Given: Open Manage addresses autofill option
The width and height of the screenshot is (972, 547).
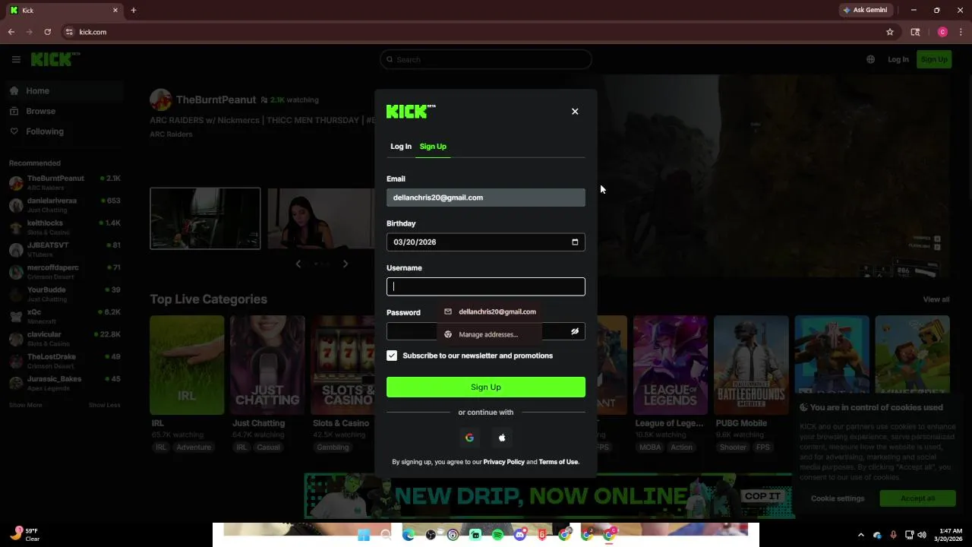Looking at the screenshot, I should pos(490,334).
